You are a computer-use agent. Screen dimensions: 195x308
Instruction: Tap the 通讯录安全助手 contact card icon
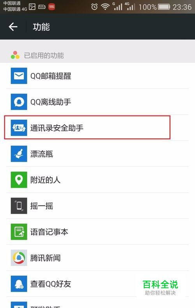[x=19, y=128]
